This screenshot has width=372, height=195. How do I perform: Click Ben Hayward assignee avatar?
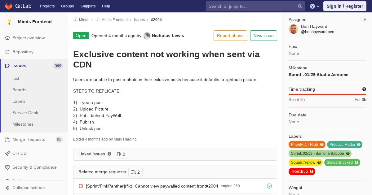[x=294, y=29]
